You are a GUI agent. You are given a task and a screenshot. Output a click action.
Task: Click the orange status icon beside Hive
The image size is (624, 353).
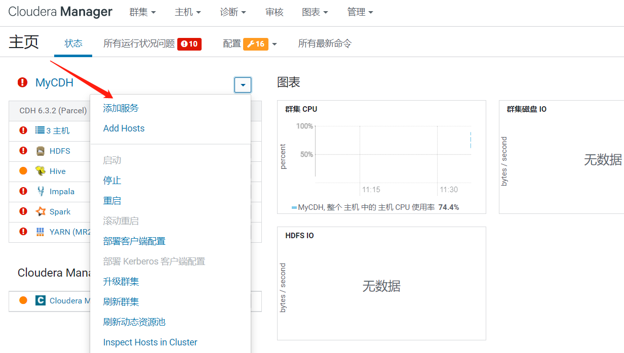(23, 171)
